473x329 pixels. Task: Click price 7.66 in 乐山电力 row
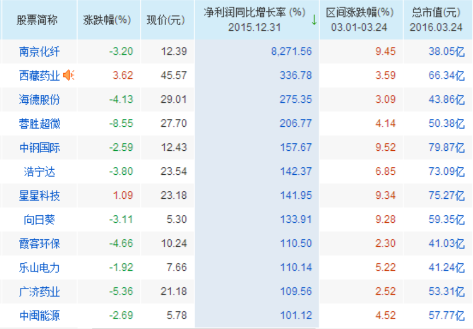[177, 267]
